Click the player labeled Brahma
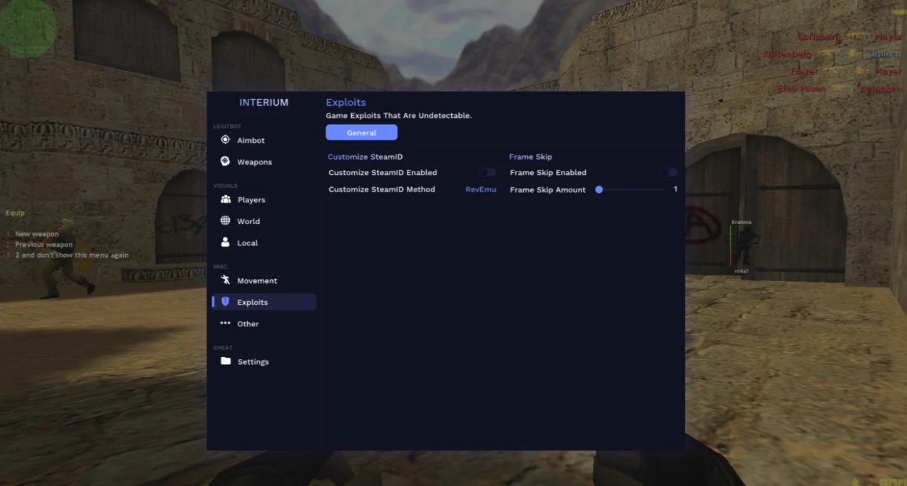Image resolution: width=907 pixels, height=486 pixels. pos(744,246)
